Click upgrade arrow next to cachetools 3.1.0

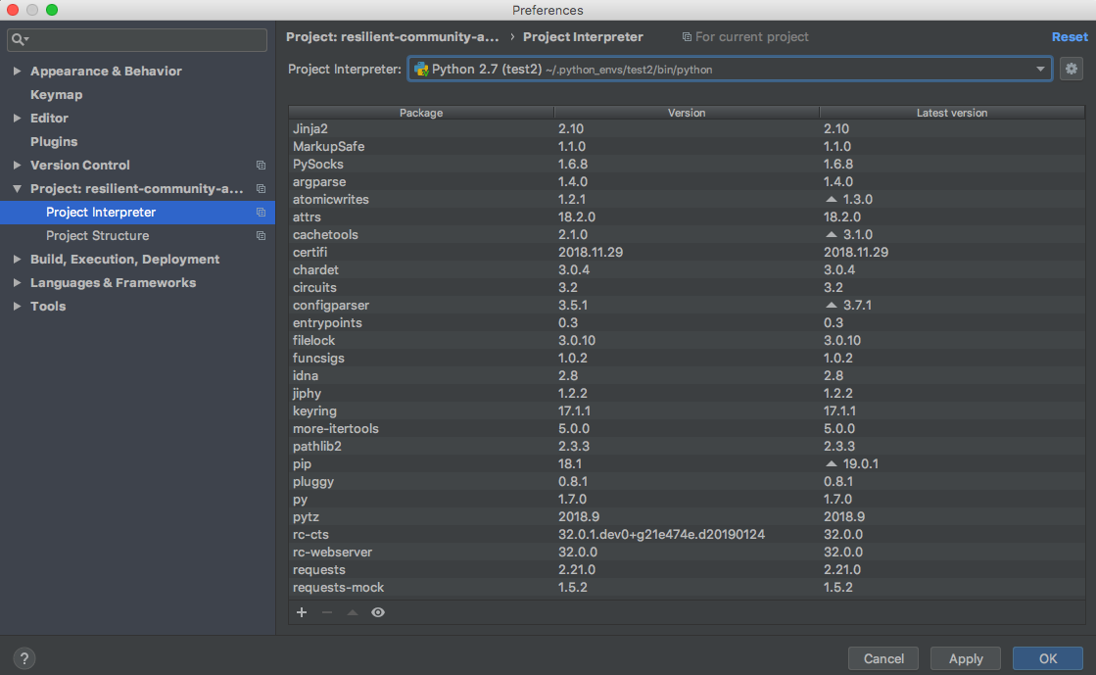tap(832, 234)
